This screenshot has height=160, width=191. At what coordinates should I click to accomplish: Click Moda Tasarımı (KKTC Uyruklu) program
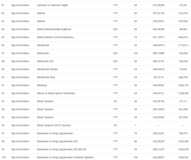[x=54, y=125]
